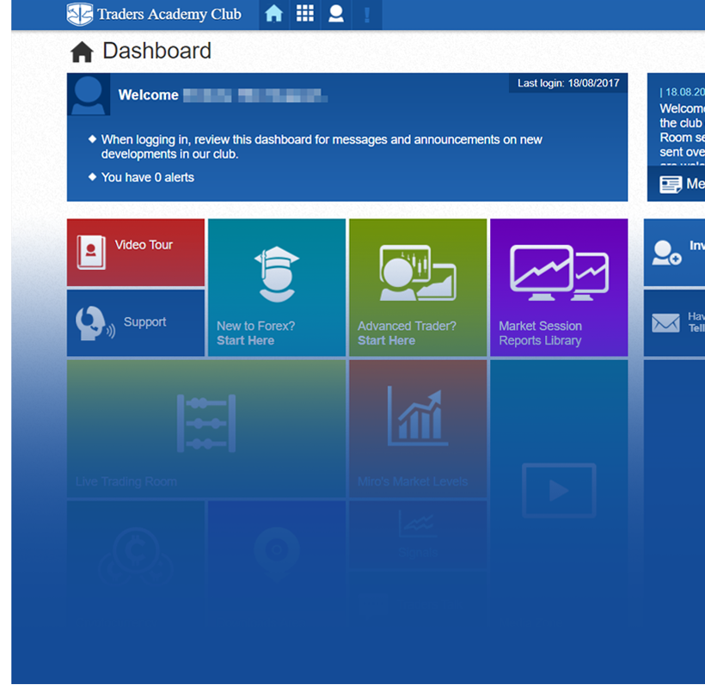
Task: Click the graduate cap student icon
Action: [x=277, y=273]
